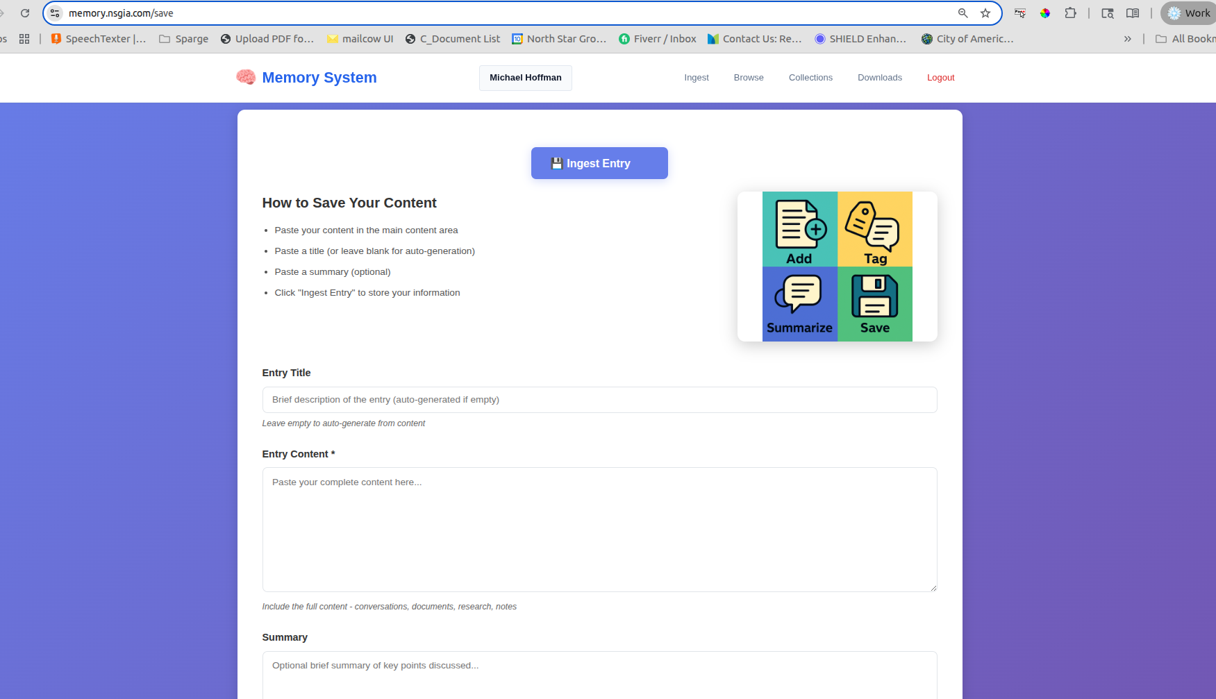Open the City of Americ… bookmark

pyautogui.click(x=967, y=39)
